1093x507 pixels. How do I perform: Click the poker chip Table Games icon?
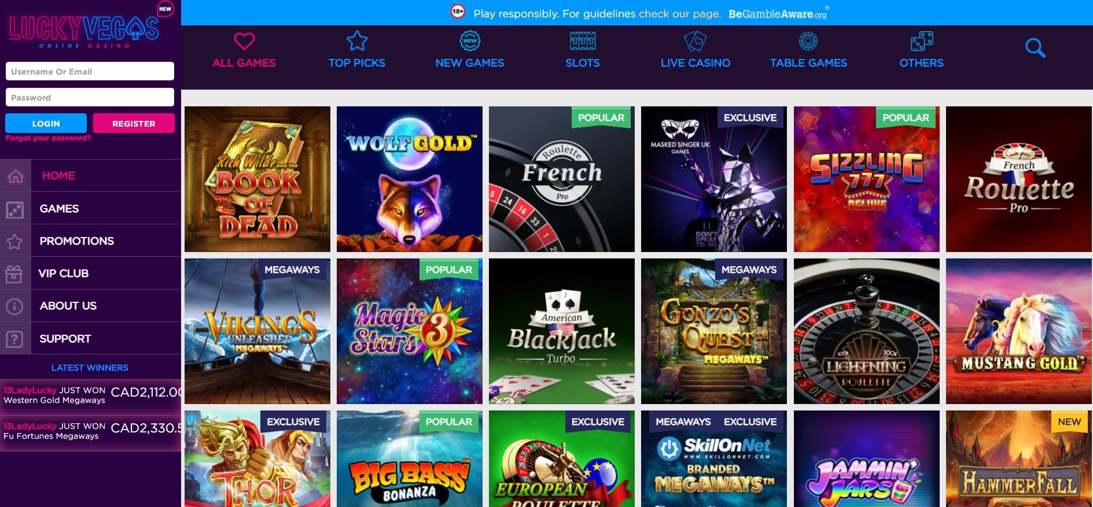[808, 41]
